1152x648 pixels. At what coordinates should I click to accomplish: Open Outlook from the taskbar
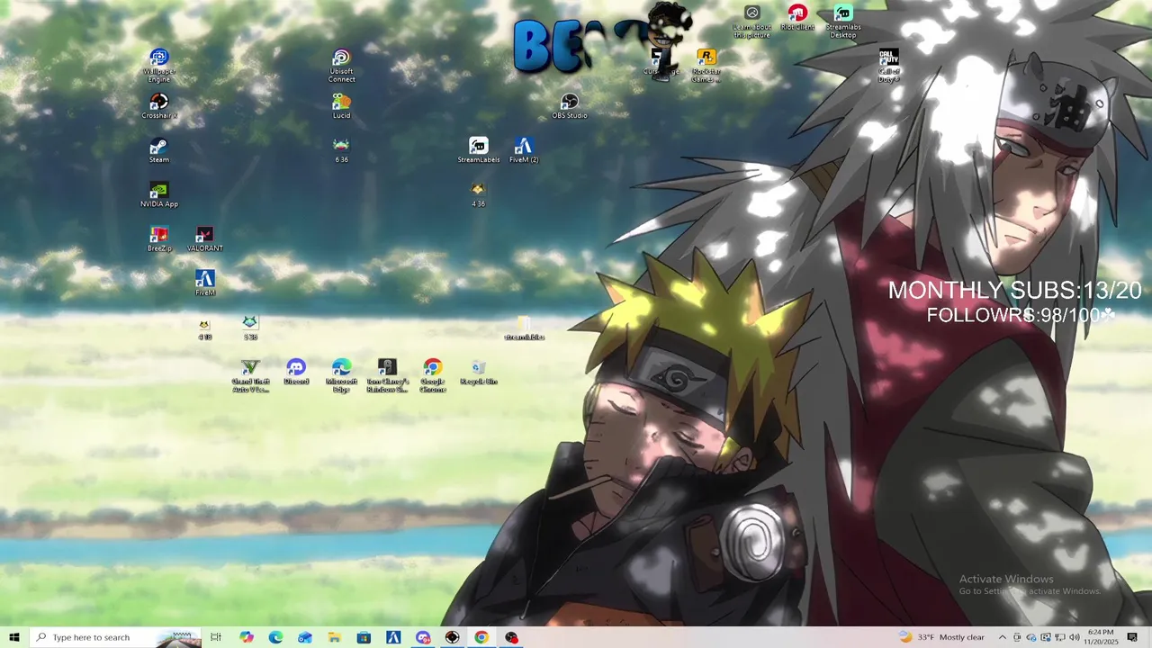(x=305, y=637)
